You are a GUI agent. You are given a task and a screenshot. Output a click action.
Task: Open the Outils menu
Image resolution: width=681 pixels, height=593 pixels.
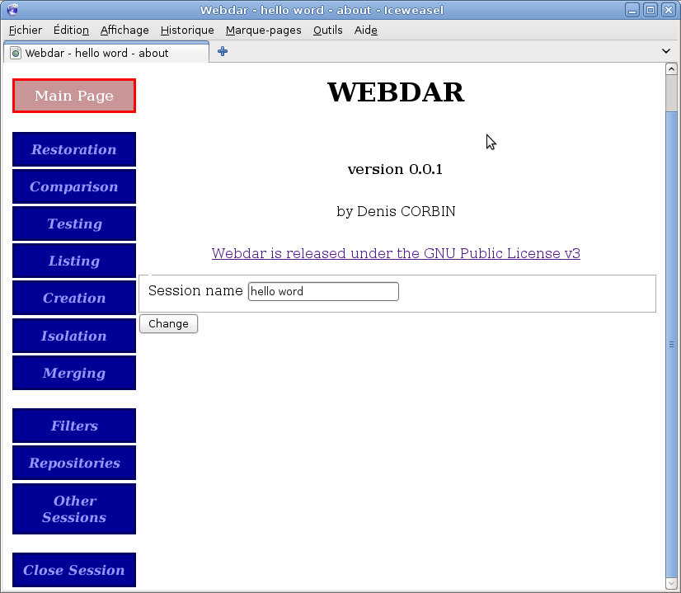pos(327,30)
